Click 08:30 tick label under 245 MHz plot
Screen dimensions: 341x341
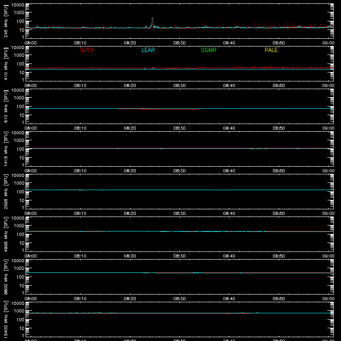coord(179,43)
